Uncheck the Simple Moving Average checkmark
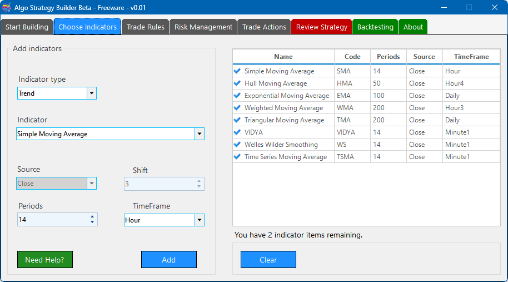This screenshot has width=508, height=282. click(x=237, y=71)
